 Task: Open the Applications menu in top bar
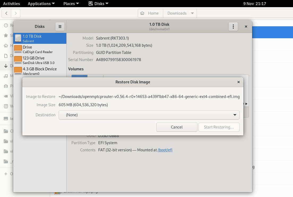(x=41, y=3)
